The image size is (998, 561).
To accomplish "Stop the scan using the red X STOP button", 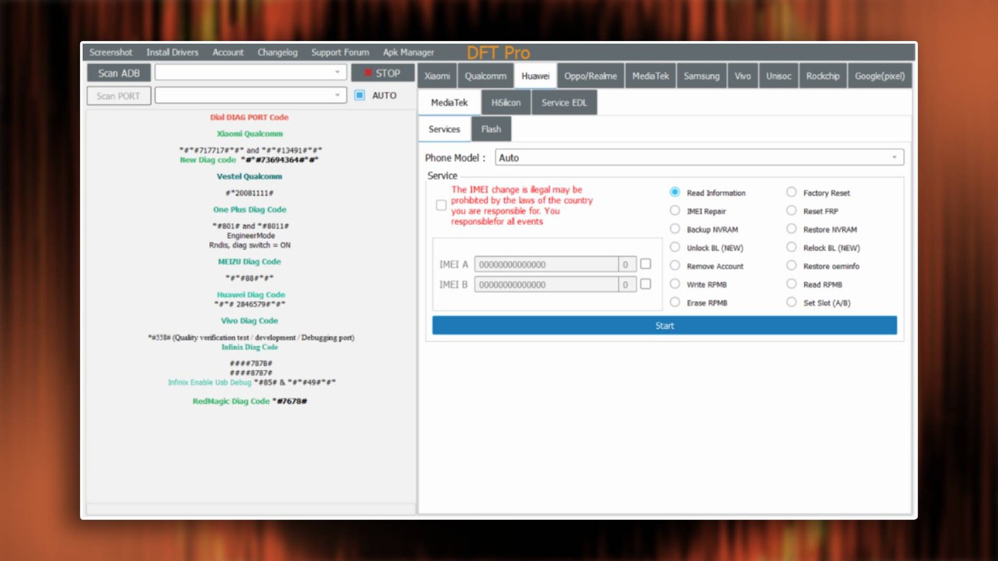I will click(383, 73).
